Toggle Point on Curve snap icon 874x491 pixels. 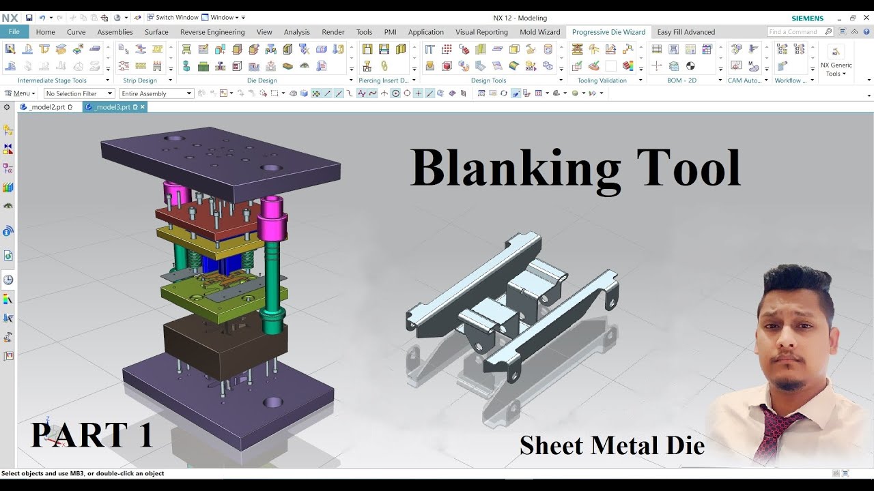pyautogui.click(x=429, y=93)
